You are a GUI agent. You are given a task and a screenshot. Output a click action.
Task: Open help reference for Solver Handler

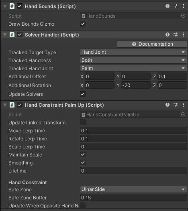click(168, 34)
